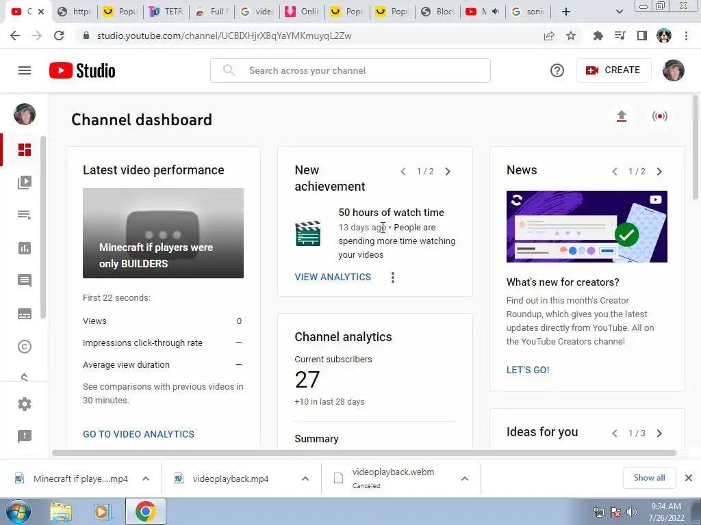Open the Settings gear in sidebar
Screen dimensions: 701x525
25,404
